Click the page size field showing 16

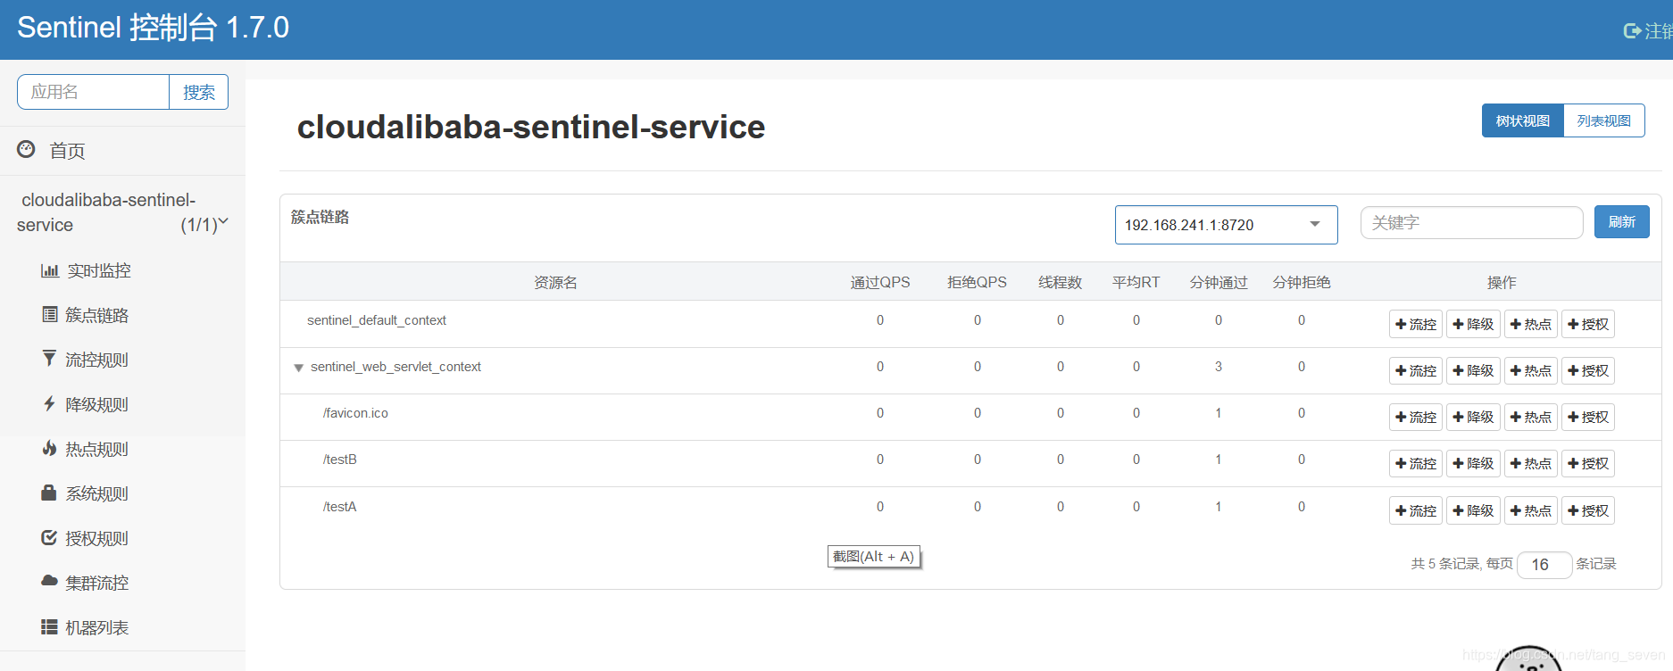pos(1544,564)
